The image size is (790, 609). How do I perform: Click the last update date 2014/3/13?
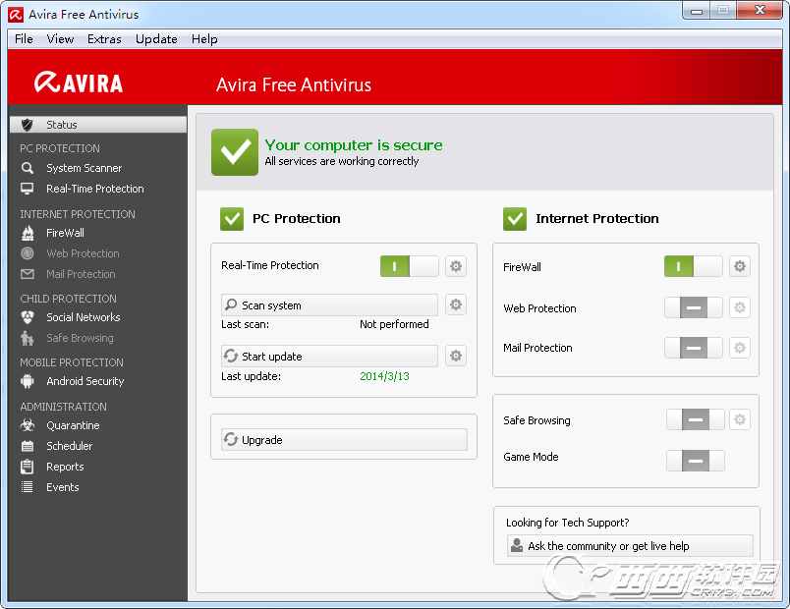(384, 376)
